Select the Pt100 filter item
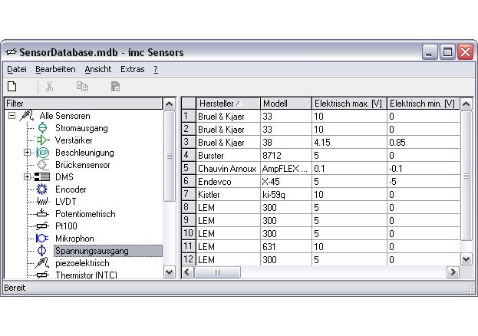Image resolution: width=478 pixels, height=336 pixels. (66, 226)
